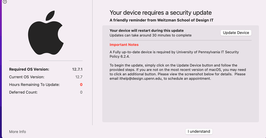Click the IT Security Policy 6.2.4 sentence
Screen dimensions: 266x138
click(x=174, y=54)
